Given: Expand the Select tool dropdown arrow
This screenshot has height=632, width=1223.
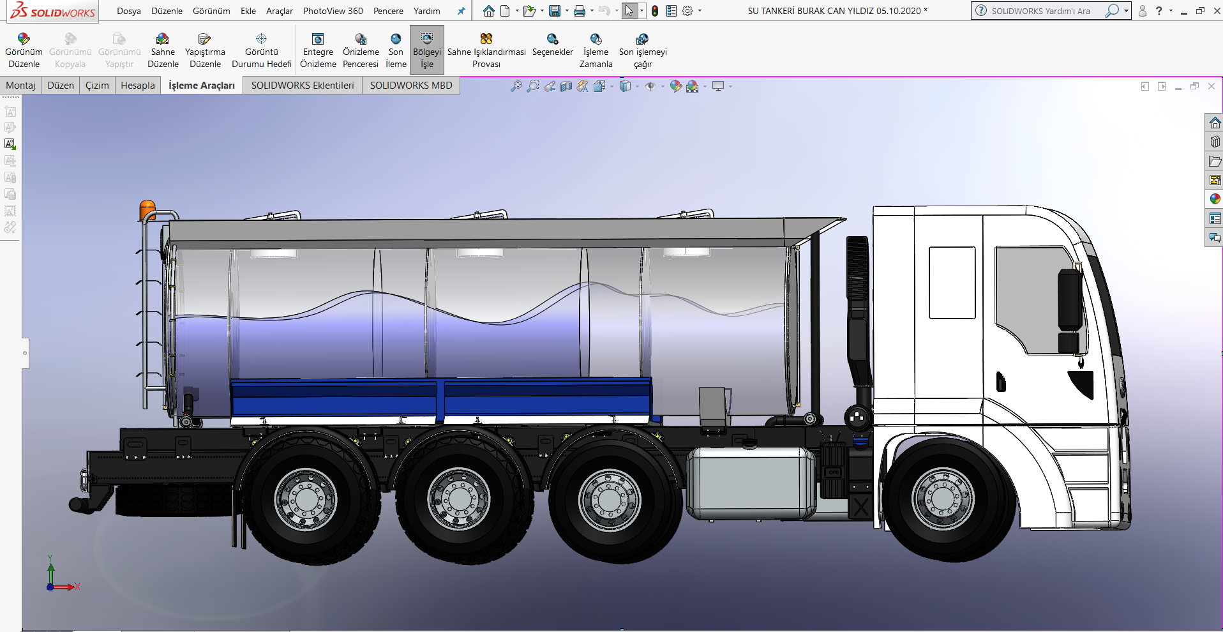Looking at the screenshot, I should point(642,11).
